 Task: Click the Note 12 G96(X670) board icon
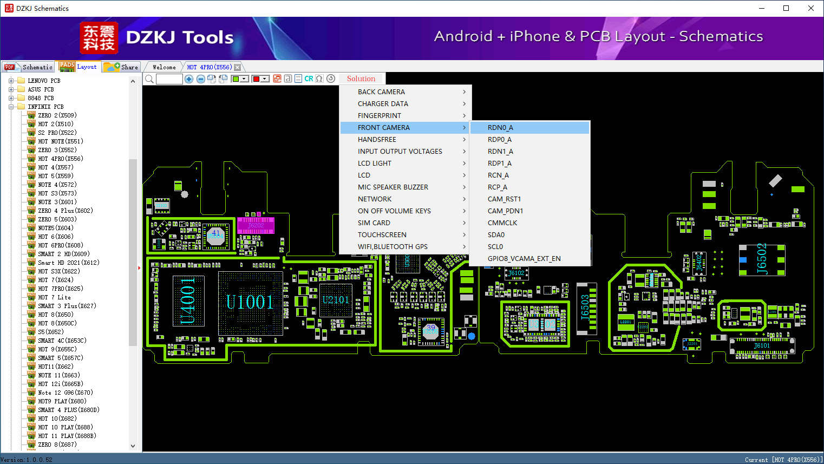pyautogui.click(x=31, y=393)
